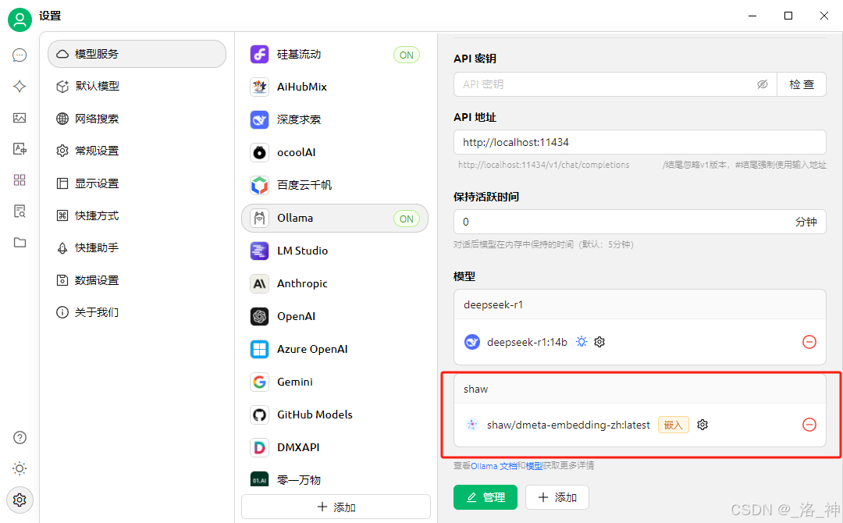Select 关于我们 settings section
The height and width of the screenshot is (523, 843).
coord(137,312)
